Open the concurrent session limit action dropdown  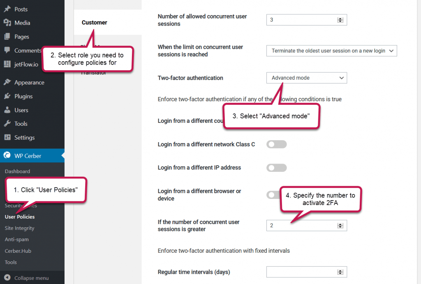331,51
